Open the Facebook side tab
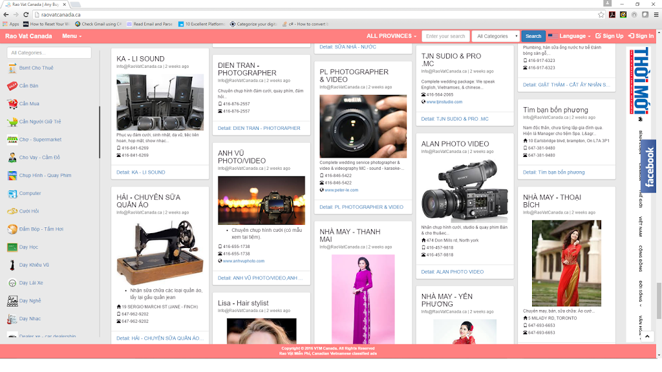 click(x=649, y=166)
